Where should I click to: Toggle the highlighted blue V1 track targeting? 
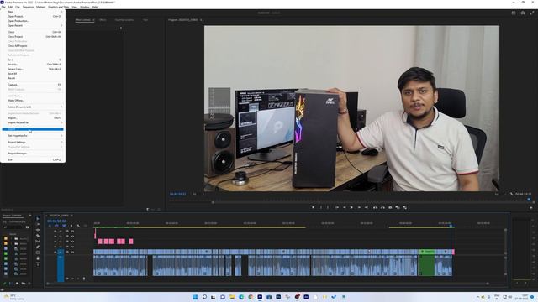click(x=61, y=252)
